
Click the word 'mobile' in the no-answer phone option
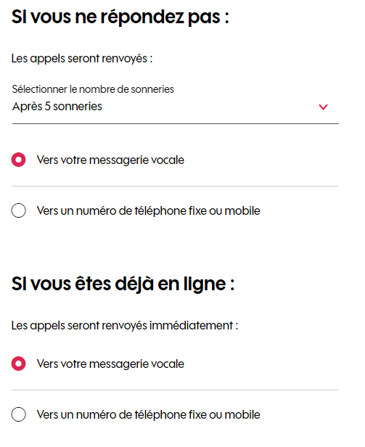coord(242,210)
